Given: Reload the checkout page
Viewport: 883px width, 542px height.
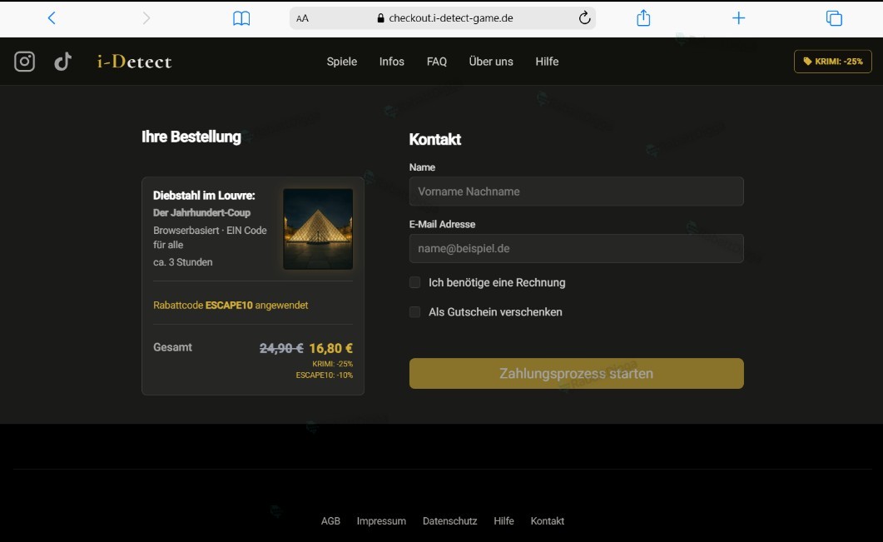Looking at the screenshot, I should [584, 18].
